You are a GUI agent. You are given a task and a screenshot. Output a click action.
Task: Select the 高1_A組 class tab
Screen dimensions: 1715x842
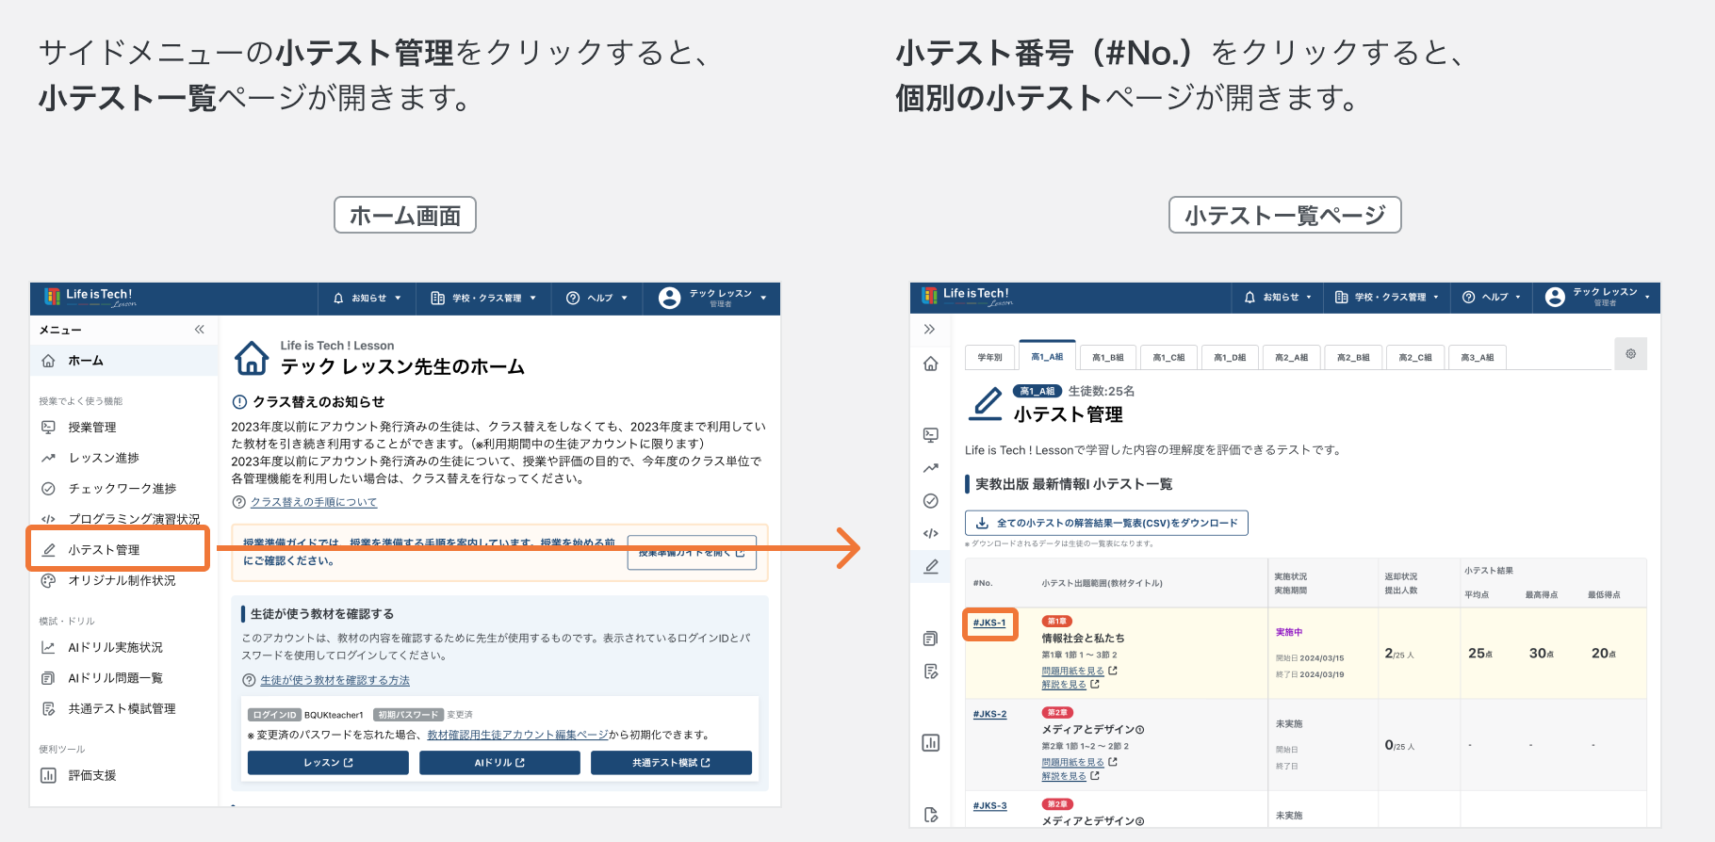click(1047, 357)
